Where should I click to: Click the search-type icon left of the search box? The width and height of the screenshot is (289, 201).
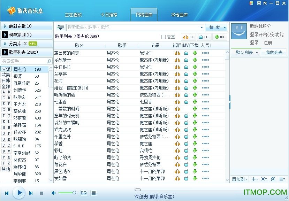[60, 27]
